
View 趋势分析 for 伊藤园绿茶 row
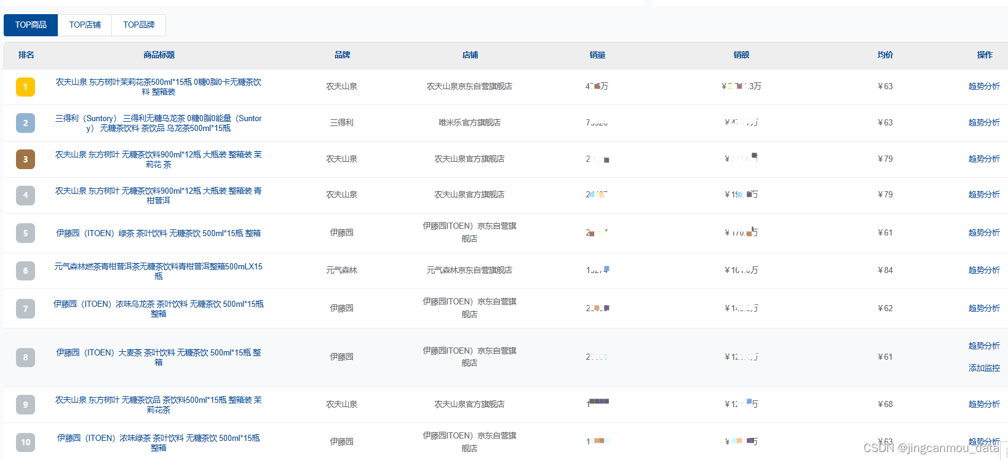pyautogui.click(x=984, y=233)
